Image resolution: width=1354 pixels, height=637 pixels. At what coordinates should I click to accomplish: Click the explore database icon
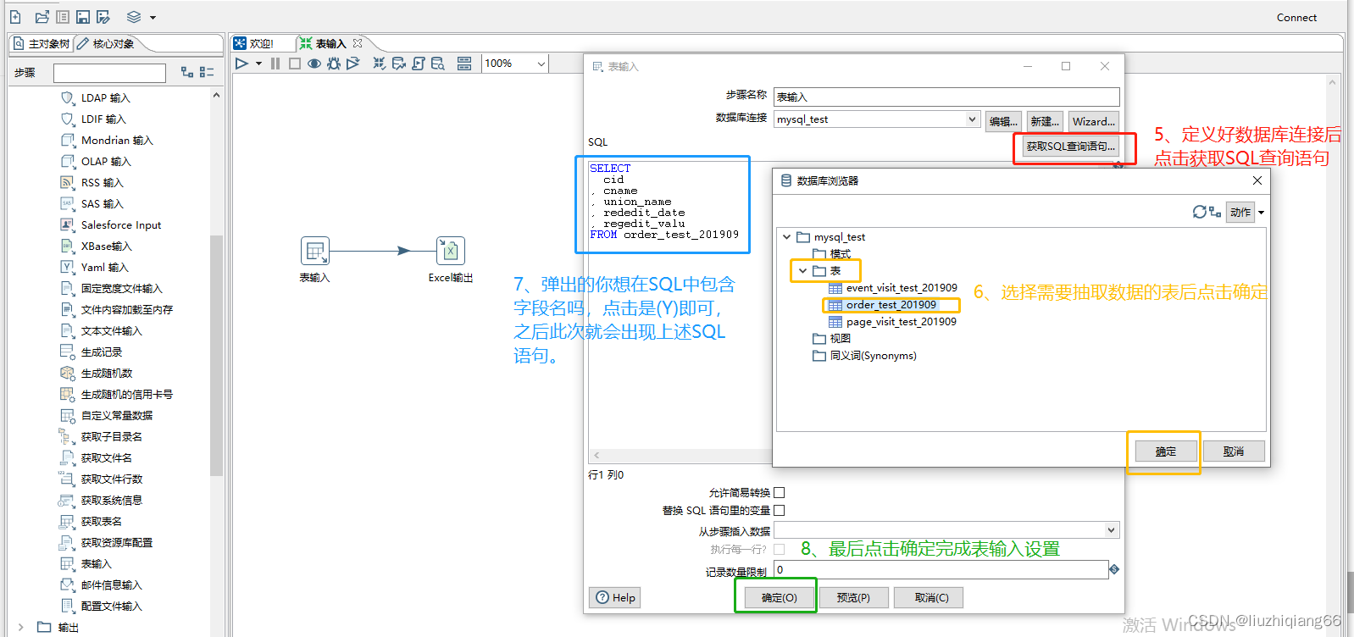[438, 64]
